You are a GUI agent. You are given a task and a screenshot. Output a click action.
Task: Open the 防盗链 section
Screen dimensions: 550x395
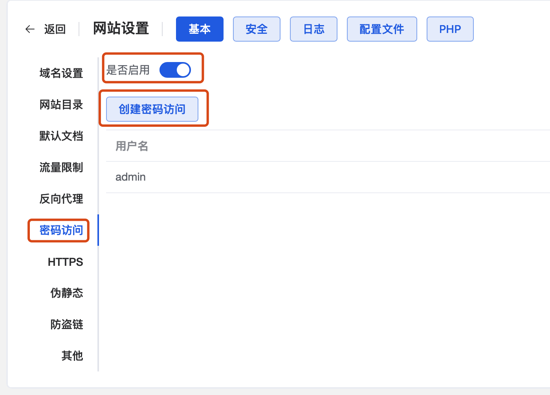66,324
